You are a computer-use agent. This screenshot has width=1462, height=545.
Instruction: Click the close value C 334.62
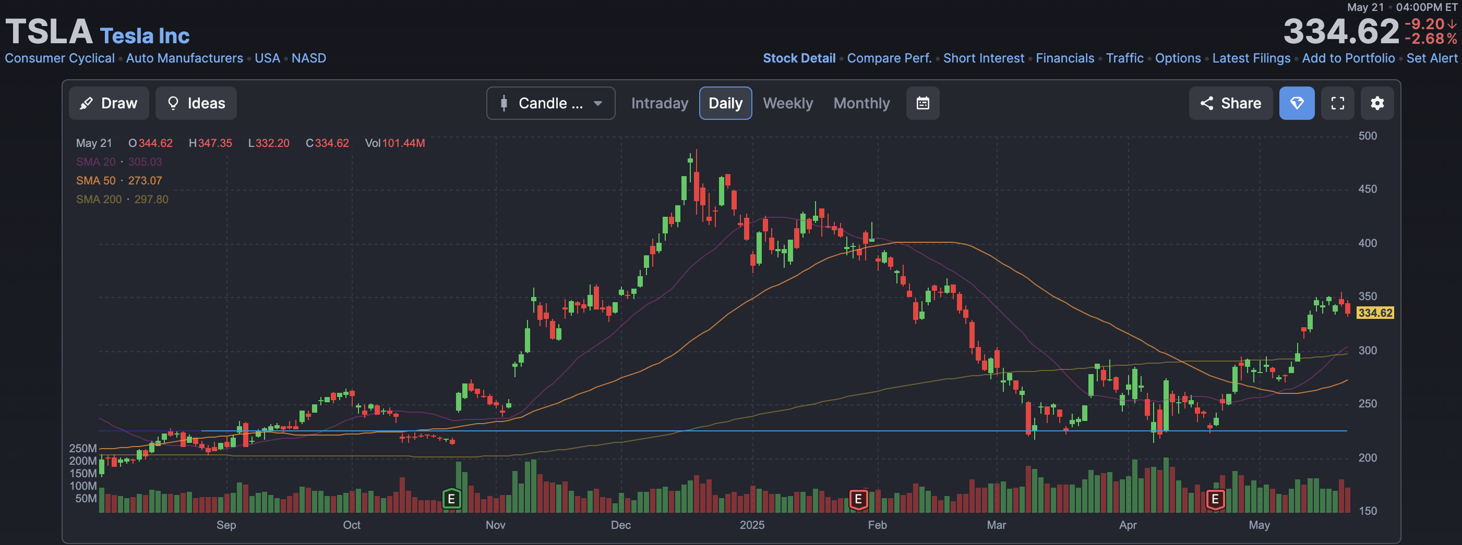click(328, 143)
